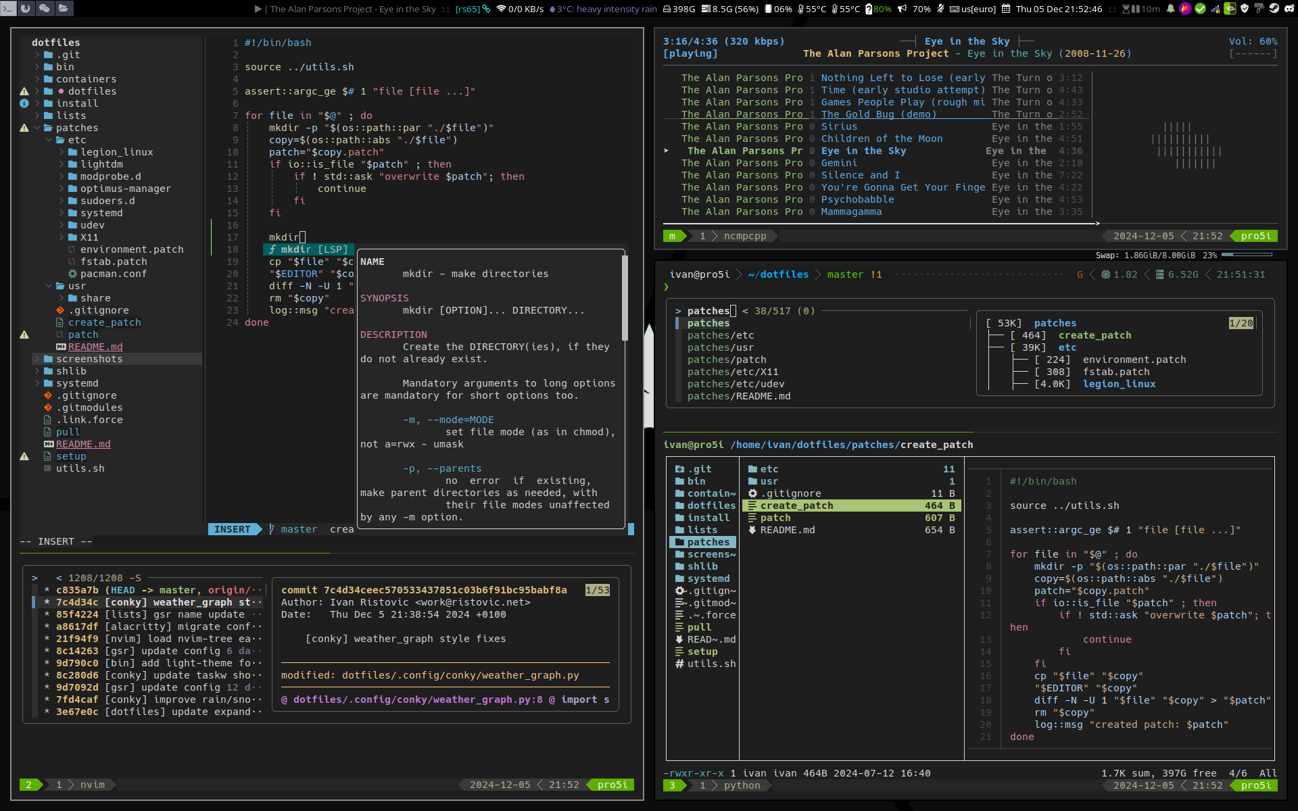Click the green checkmark tray icon

pyautogui.click(x=1200, y=9)
